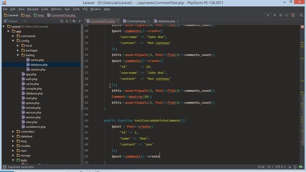Collapse the app folder
This screenshot has height=172, width=306.
coord(9,31)
